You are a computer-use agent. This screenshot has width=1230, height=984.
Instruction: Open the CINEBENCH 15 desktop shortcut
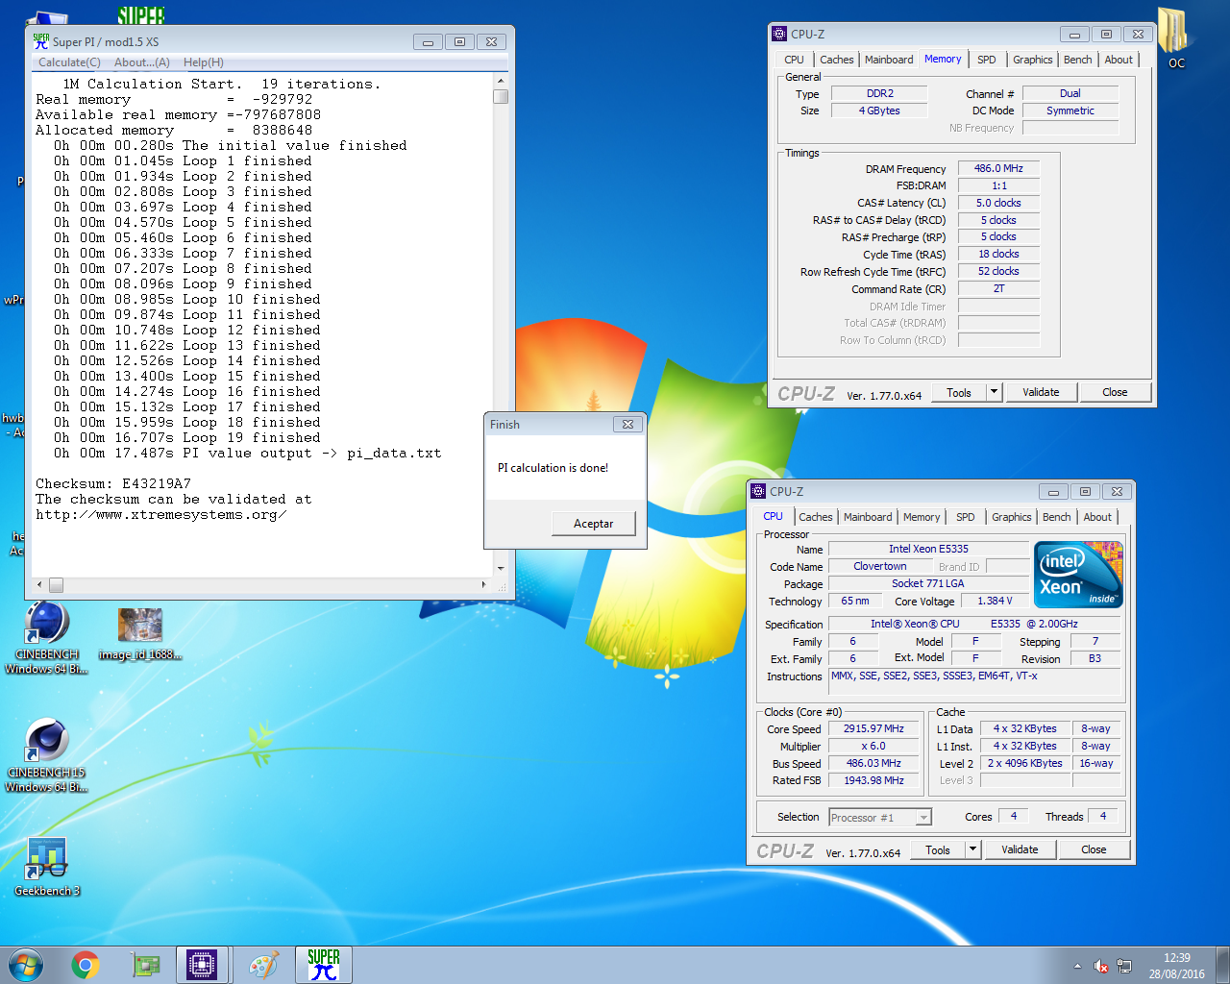tap(46, 756)
